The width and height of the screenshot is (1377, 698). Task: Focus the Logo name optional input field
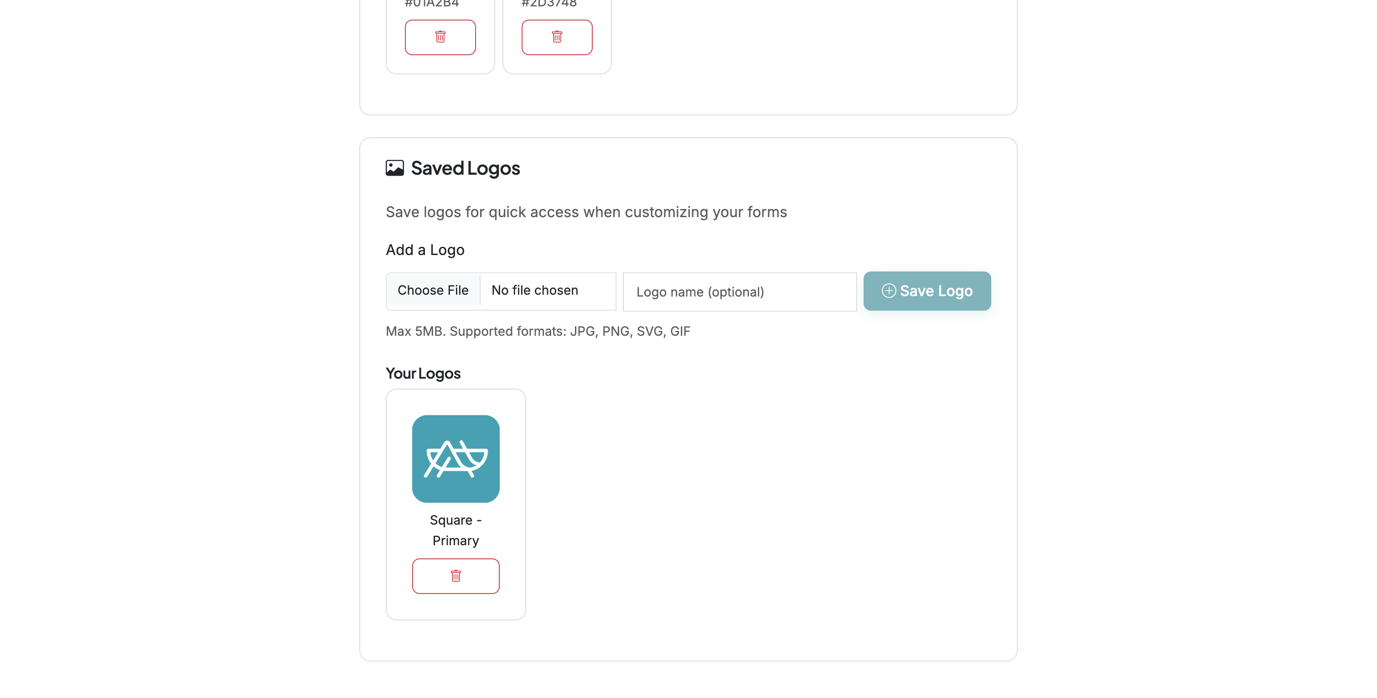(x=739, y=292)
